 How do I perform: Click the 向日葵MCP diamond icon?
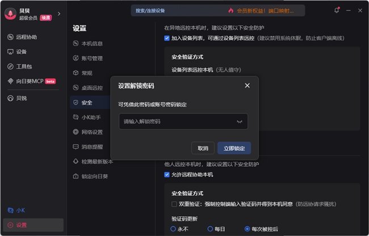tap(10, 81)
